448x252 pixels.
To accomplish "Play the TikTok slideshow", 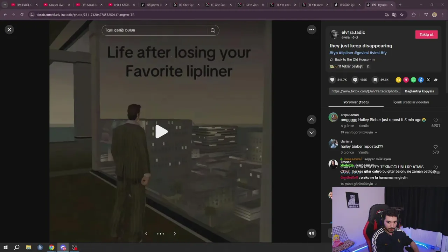I will 161,132.
